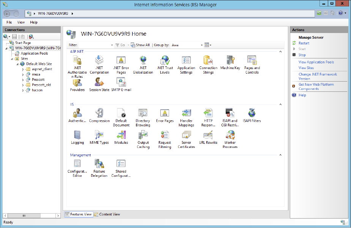The image size is (351, 228).
Task: Open Pages and Controls feature
Action: [x=252, y=65]
